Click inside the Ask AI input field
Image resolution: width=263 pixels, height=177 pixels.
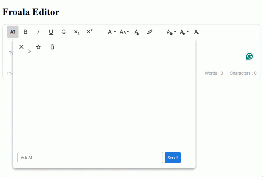click(90, 157)
